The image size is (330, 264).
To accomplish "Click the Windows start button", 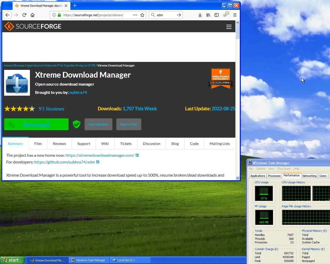I will [x=12, y=260].
